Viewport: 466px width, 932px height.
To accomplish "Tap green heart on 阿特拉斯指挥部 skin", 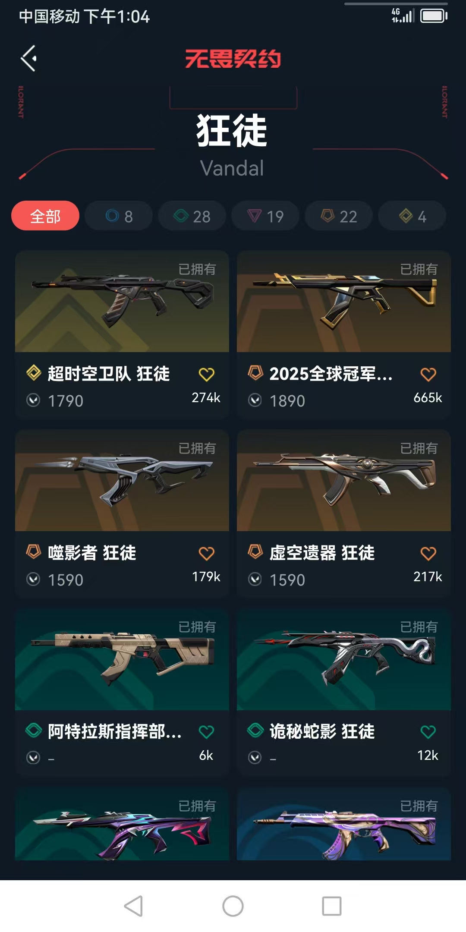I will 206,732.
